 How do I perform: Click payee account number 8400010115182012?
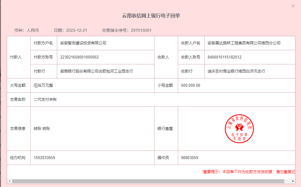pyautogui.click(x=224, y=57)
